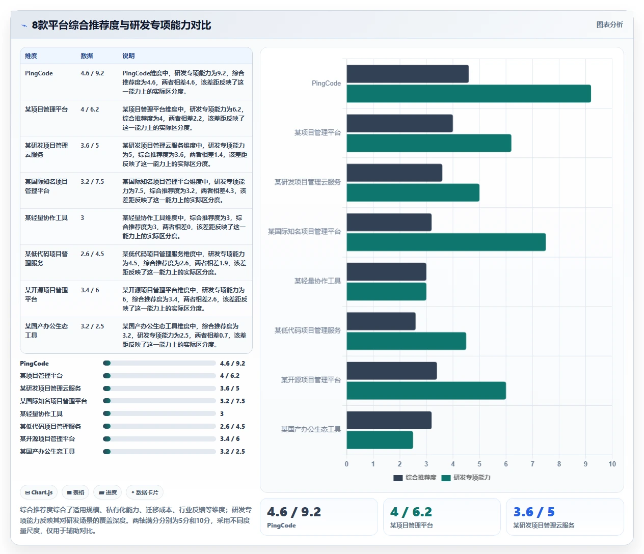The width and height of the screenshot is (644, 554).
Task: Click the PingCode progress bar
Action: pos(159,363)
